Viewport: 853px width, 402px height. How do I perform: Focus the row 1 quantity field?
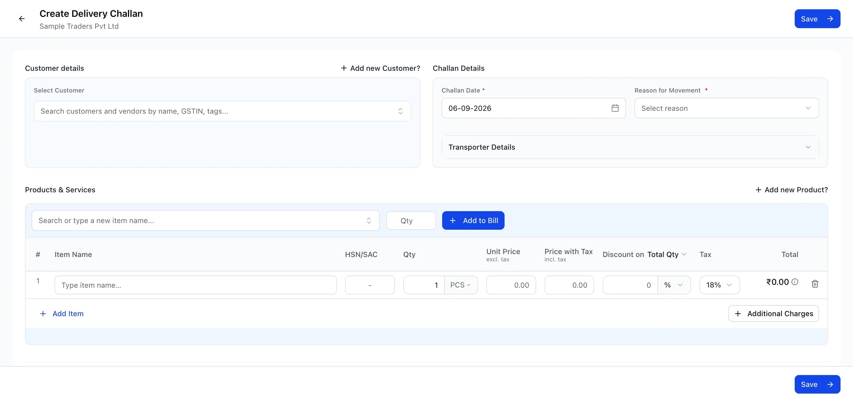point(424,285)
